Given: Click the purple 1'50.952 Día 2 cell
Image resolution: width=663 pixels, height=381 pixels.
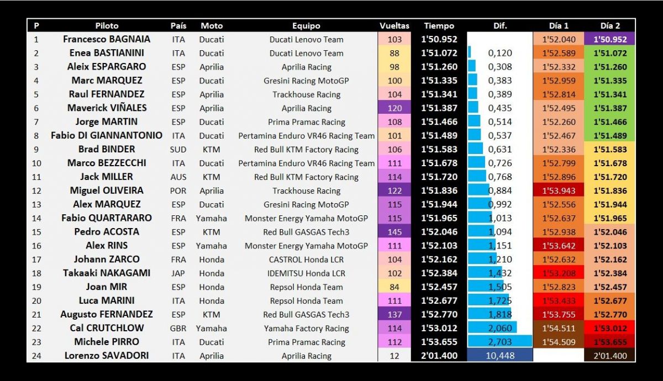Looking at the screenshot, I should click(x=610, y=39).
